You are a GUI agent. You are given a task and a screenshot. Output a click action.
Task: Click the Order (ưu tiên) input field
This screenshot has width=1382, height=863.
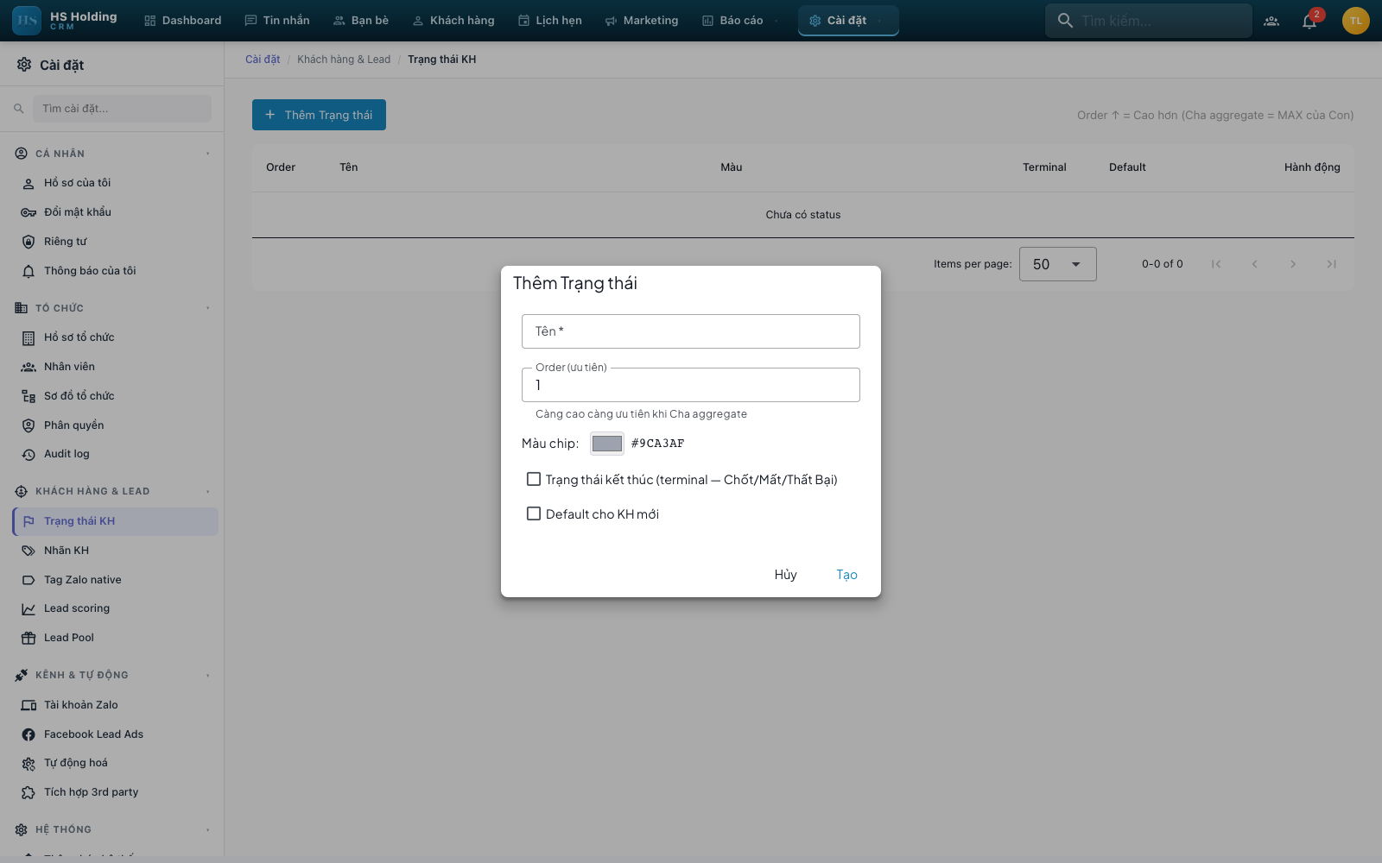point(691,385)
